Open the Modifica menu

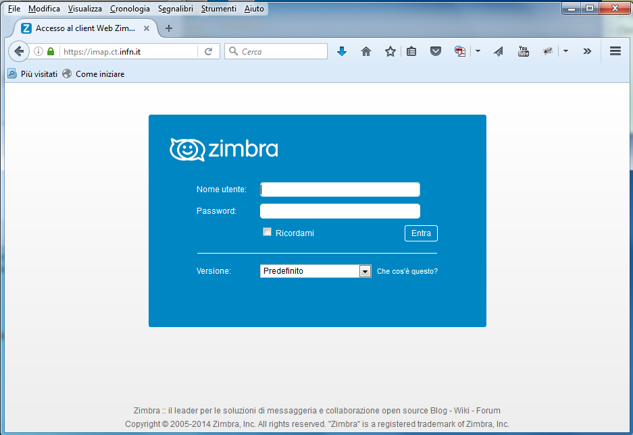(44, 9)
